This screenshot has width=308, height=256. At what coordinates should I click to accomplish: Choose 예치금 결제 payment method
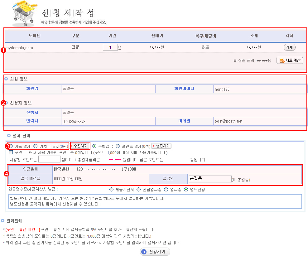point(36,146)
